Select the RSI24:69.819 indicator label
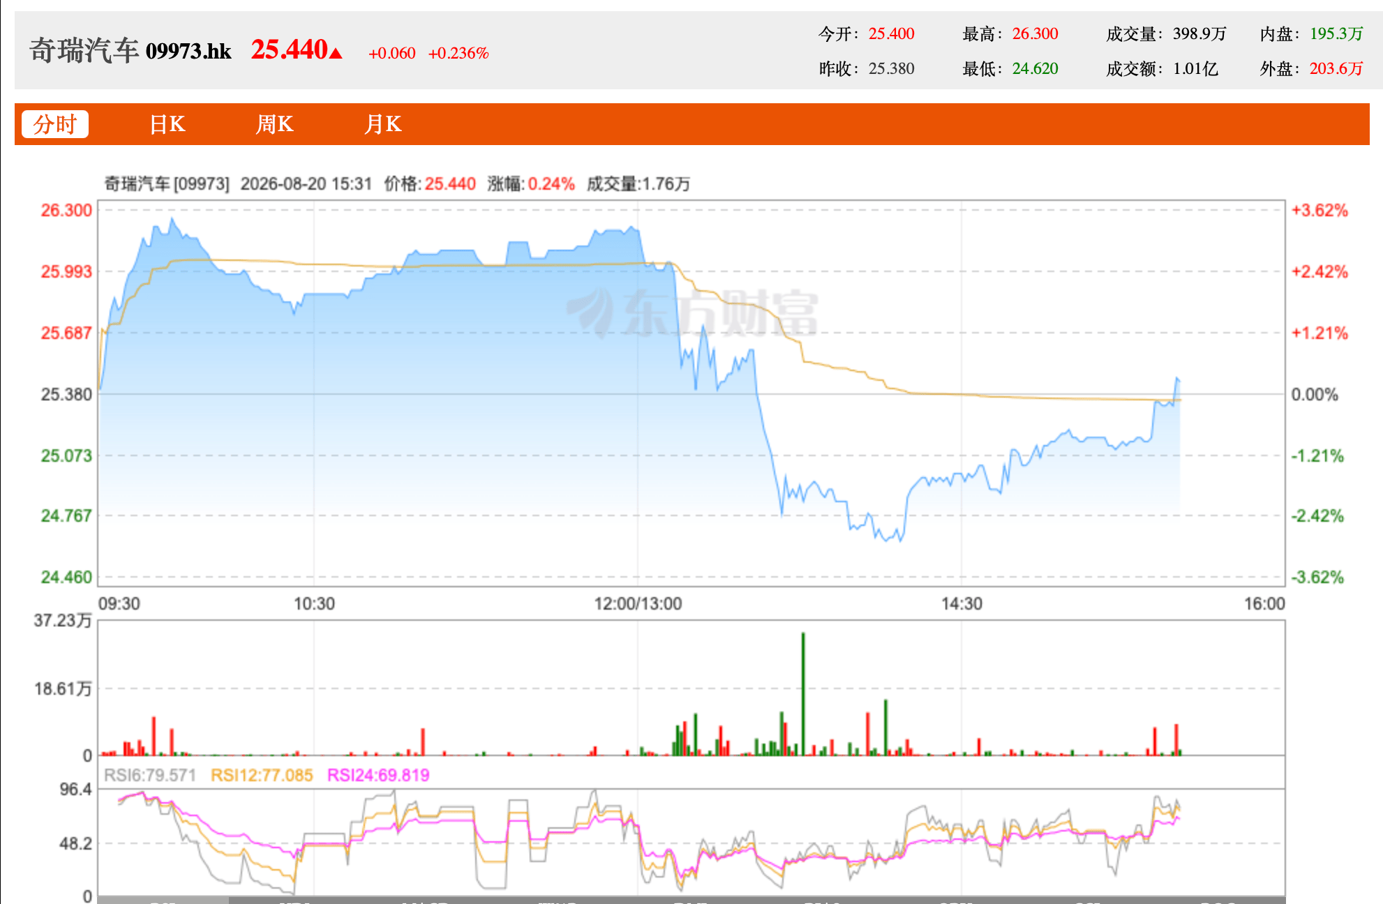The image size is (1383, 904). point(378,775)
